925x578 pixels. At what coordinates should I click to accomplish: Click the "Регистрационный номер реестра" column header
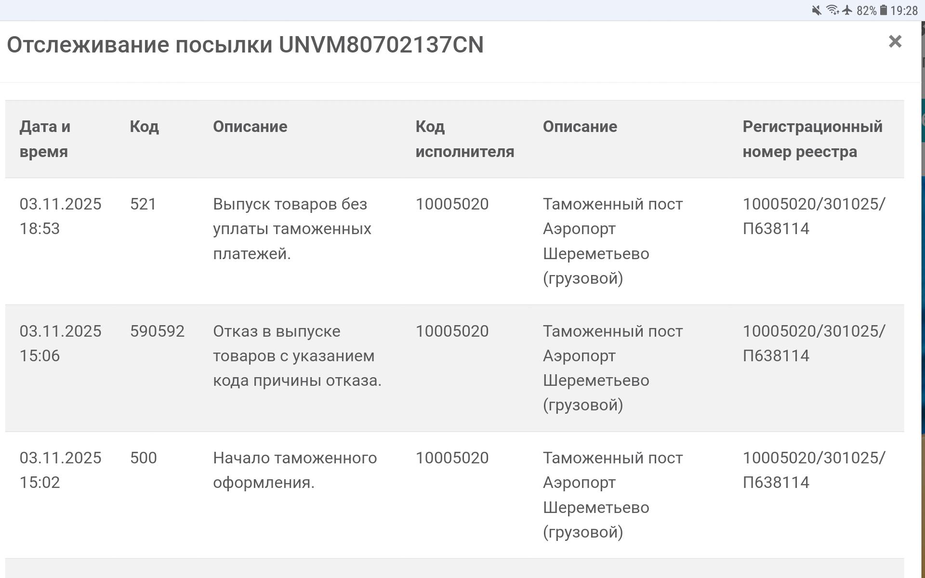pyautogui.click(x=812, y=139)
